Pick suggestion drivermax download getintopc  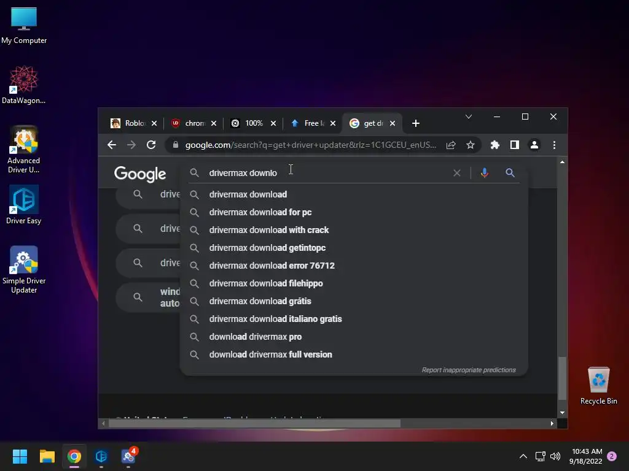(x=354, y=248)
